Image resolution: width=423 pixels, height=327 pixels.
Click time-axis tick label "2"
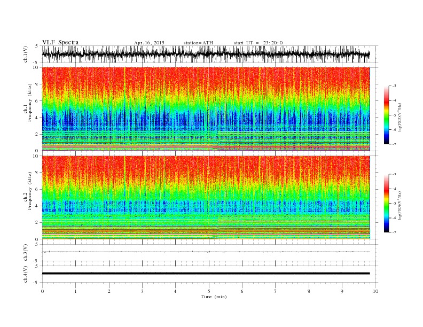[109, 291]
